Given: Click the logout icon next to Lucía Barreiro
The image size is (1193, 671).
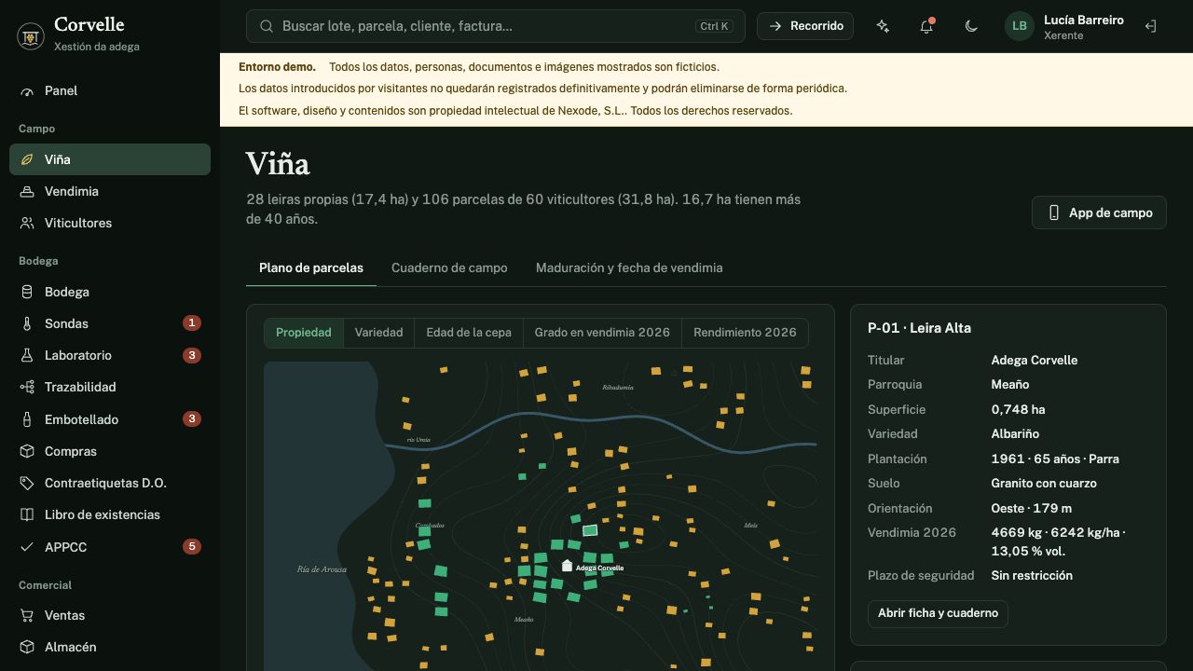Looking at the screenshot, I should point(1150,26).
